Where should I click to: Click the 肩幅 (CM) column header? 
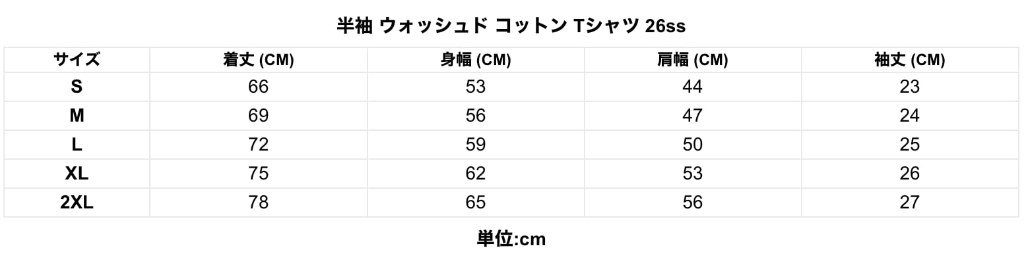point(693,60)
